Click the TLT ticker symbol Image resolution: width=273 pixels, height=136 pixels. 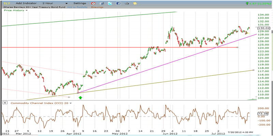pos(6,3)
